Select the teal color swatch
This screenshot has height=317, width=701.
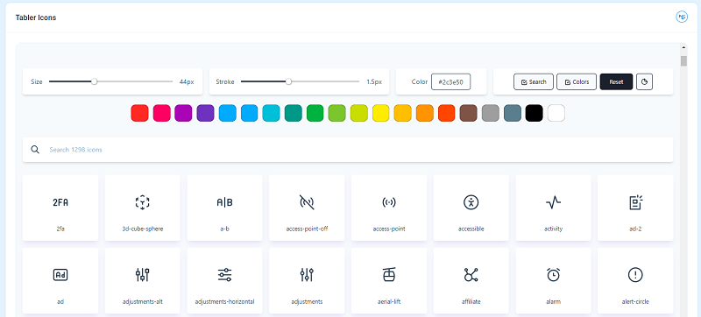click(293, 113)
